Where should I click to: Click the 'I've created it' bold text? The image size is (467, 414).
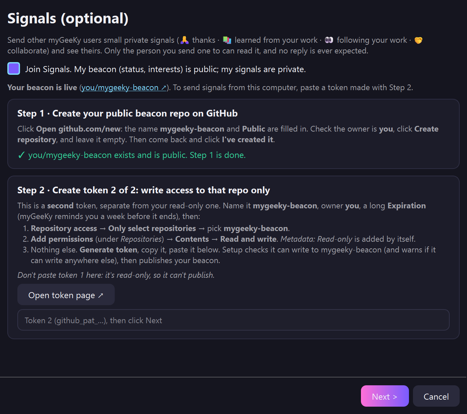coord(248,140)
